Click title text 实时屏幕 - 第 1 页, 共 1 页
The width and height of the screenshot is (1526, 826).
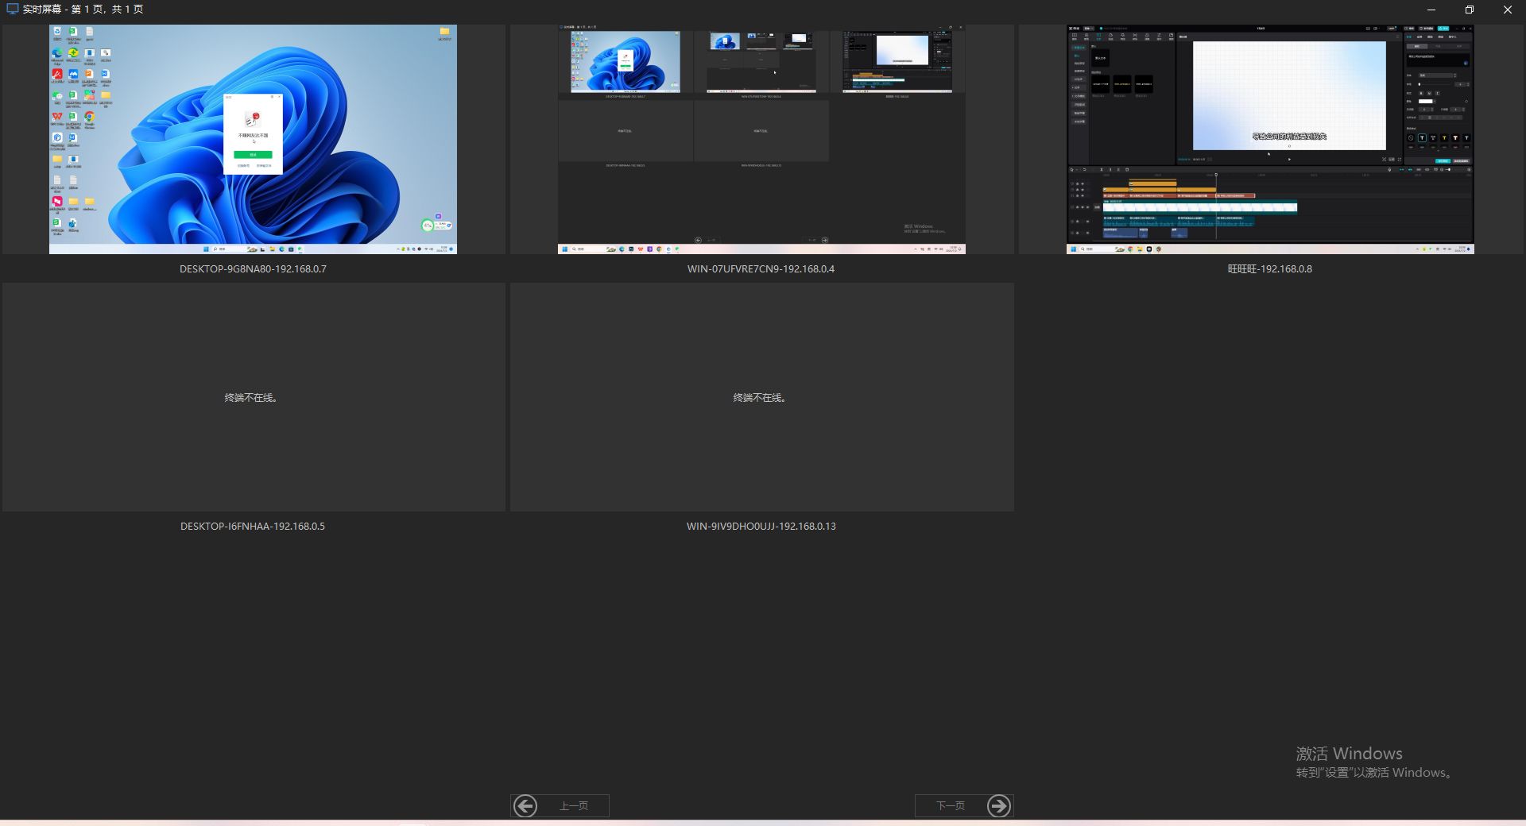[x=83, y=9]
